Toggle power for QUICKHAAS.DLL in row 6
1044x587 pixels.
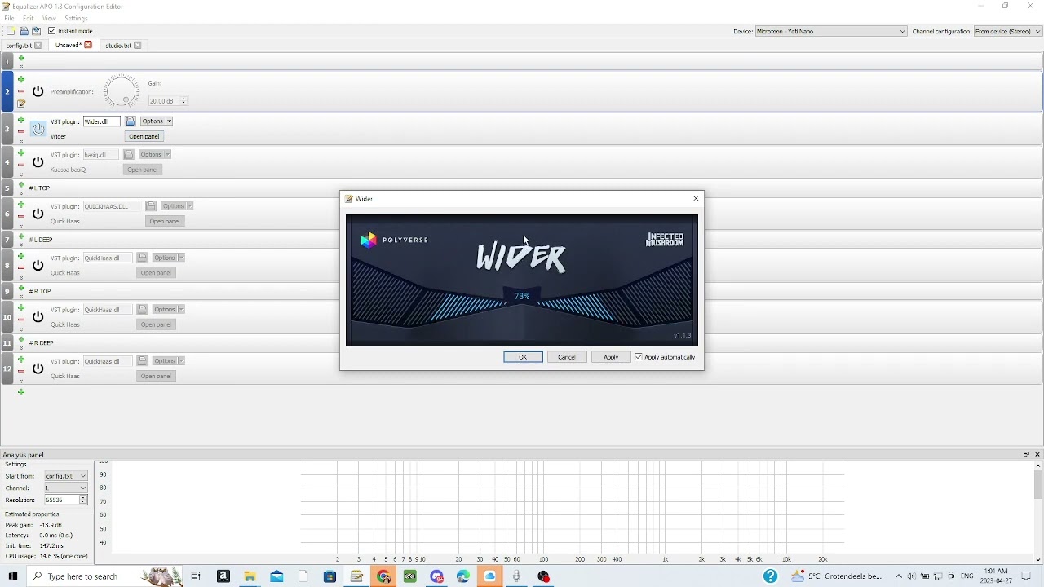click(x=38, y=213)
